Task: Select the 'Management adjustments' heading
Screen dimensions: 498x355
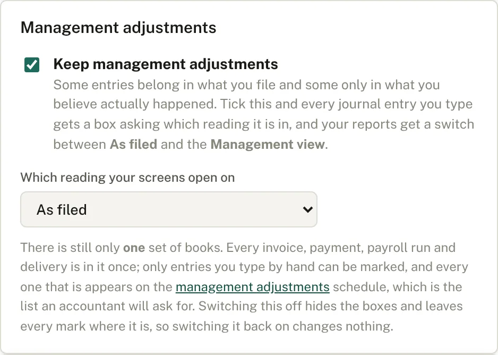Action: pyautogui.click(x=118, y=28)
